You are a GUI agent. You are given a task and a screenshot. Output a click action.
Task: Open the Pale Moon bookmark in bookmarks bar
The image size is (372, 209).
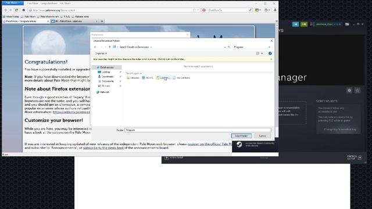[x=28, y=17]
